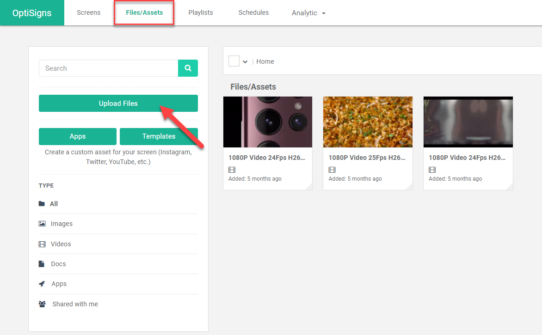
Task: Click the Apps rocket icon
Action: click(42, 284)
